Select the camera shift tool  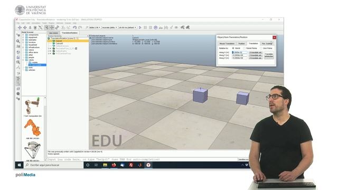[30, 27]
